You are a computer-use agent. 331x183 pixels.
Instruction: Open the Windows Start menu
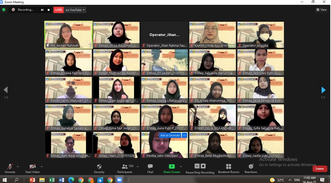point(4,180)
